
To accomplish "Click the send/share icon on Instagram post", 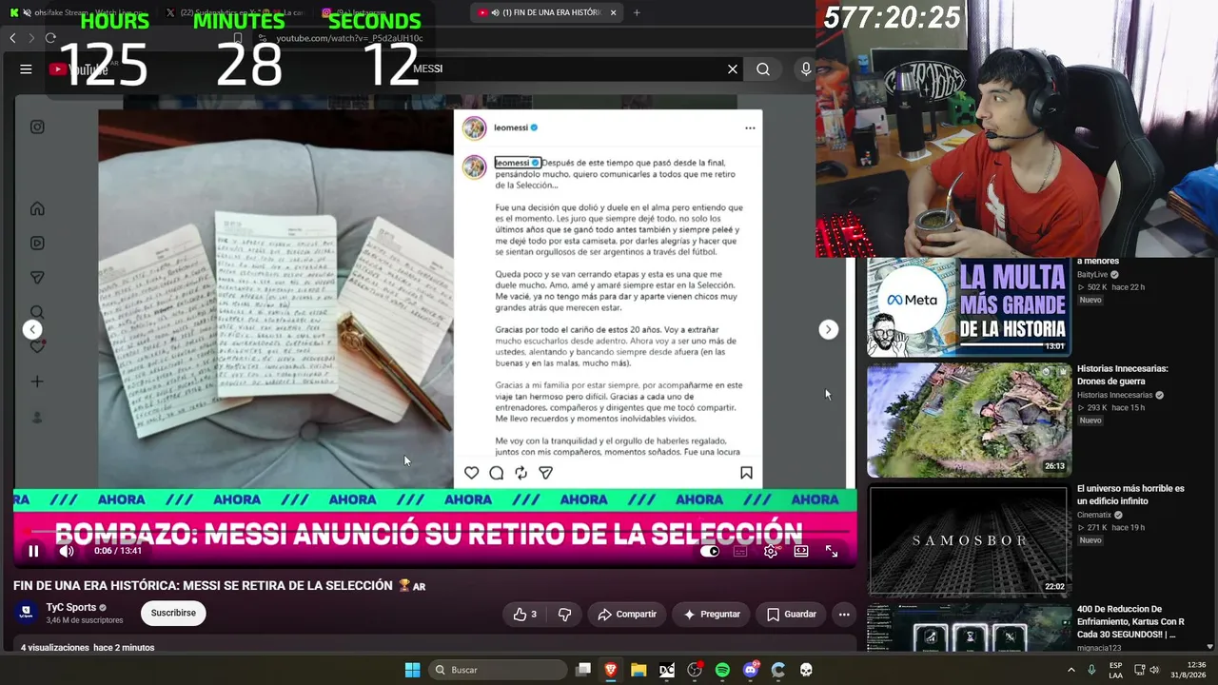I will tap(545, 473).
